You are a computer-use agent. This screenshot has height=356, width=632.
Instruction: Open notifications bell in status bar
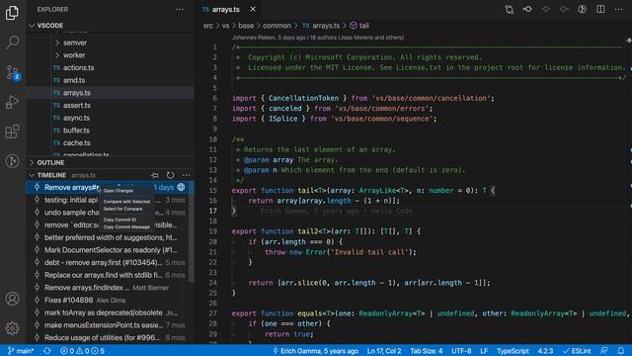621,351
